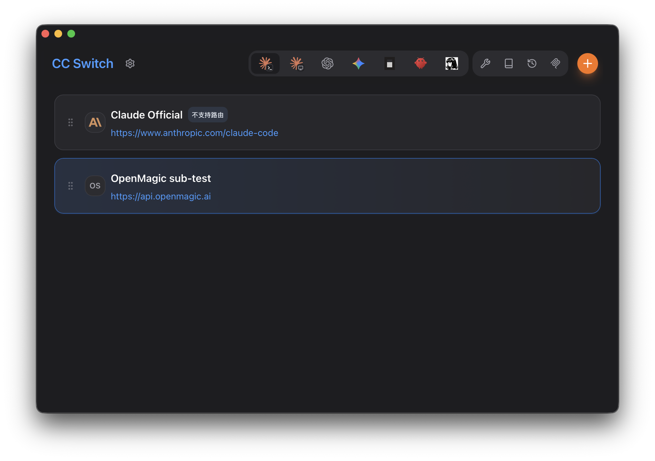Screen dimensions: 655x461
Task: Click drag handle of OpenMagic sub-test card
Action: click(71, 186)
